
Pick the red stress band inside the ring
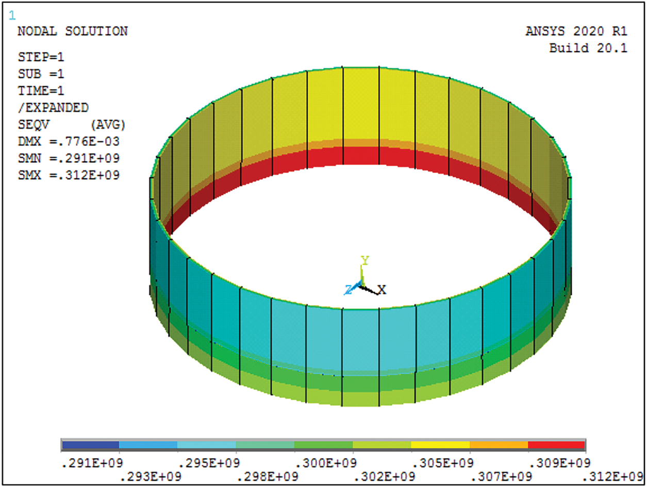pyautogui.click(x=361, y=156)
